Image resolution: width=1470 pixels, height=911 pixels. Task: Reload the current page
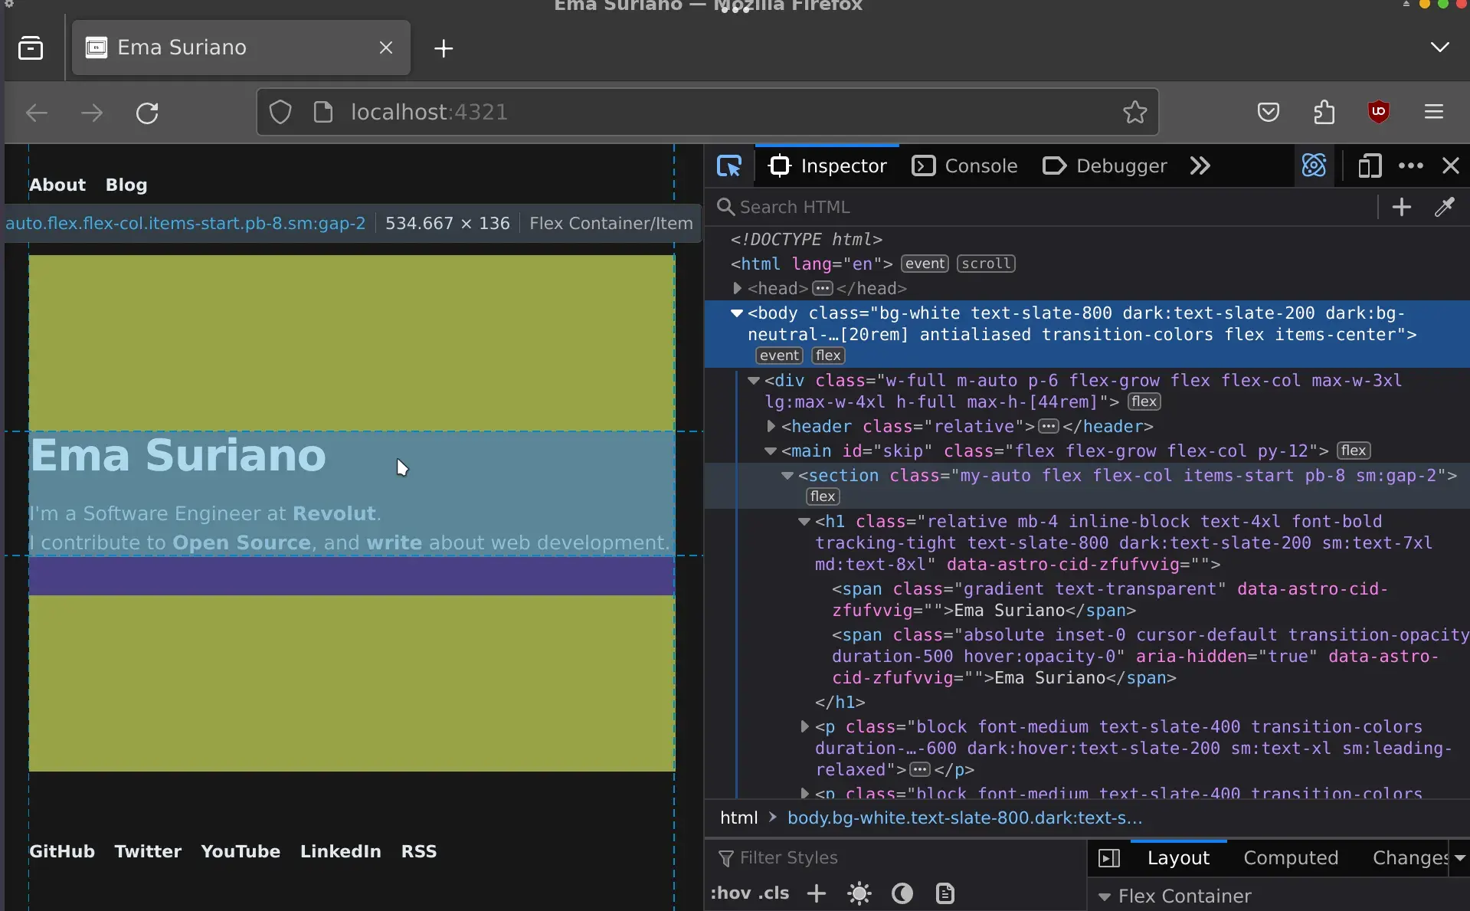[x=147, y=113]
